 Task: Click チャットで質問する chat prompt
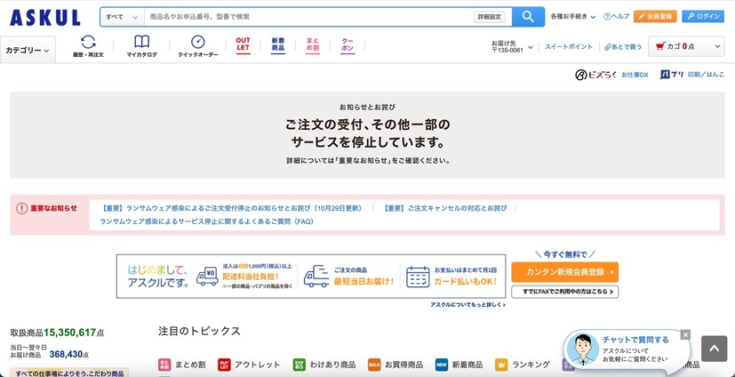click(x=635, y=340)
